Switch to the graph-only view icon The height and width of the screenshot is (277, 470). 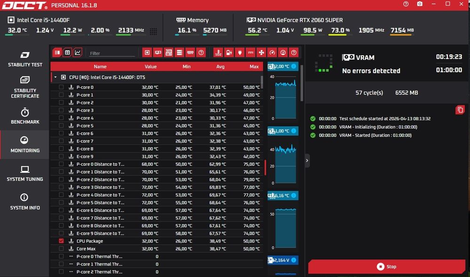(x=78, y=53)
